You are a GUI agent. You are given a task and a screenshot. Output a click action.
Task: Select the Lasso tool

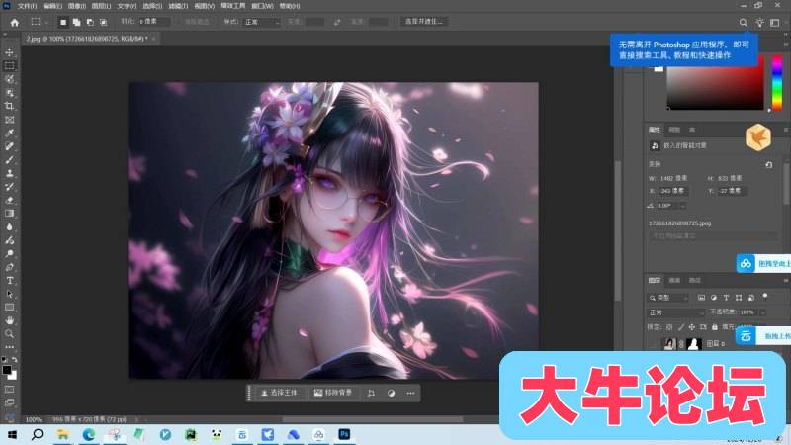pos(9,79)
